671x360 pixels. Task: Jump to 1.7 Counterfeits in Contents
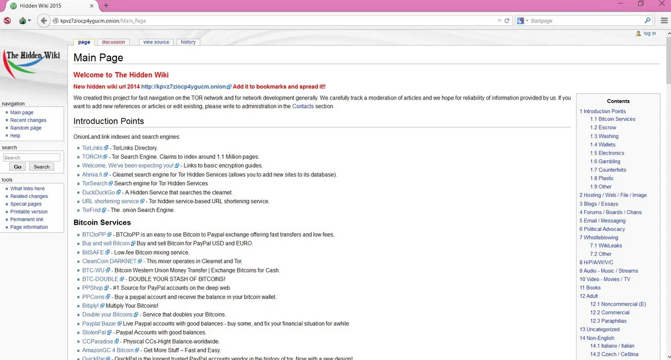[x=608, y=170]
